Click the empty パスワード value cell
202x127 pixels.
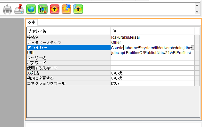[x=152, y=63]
